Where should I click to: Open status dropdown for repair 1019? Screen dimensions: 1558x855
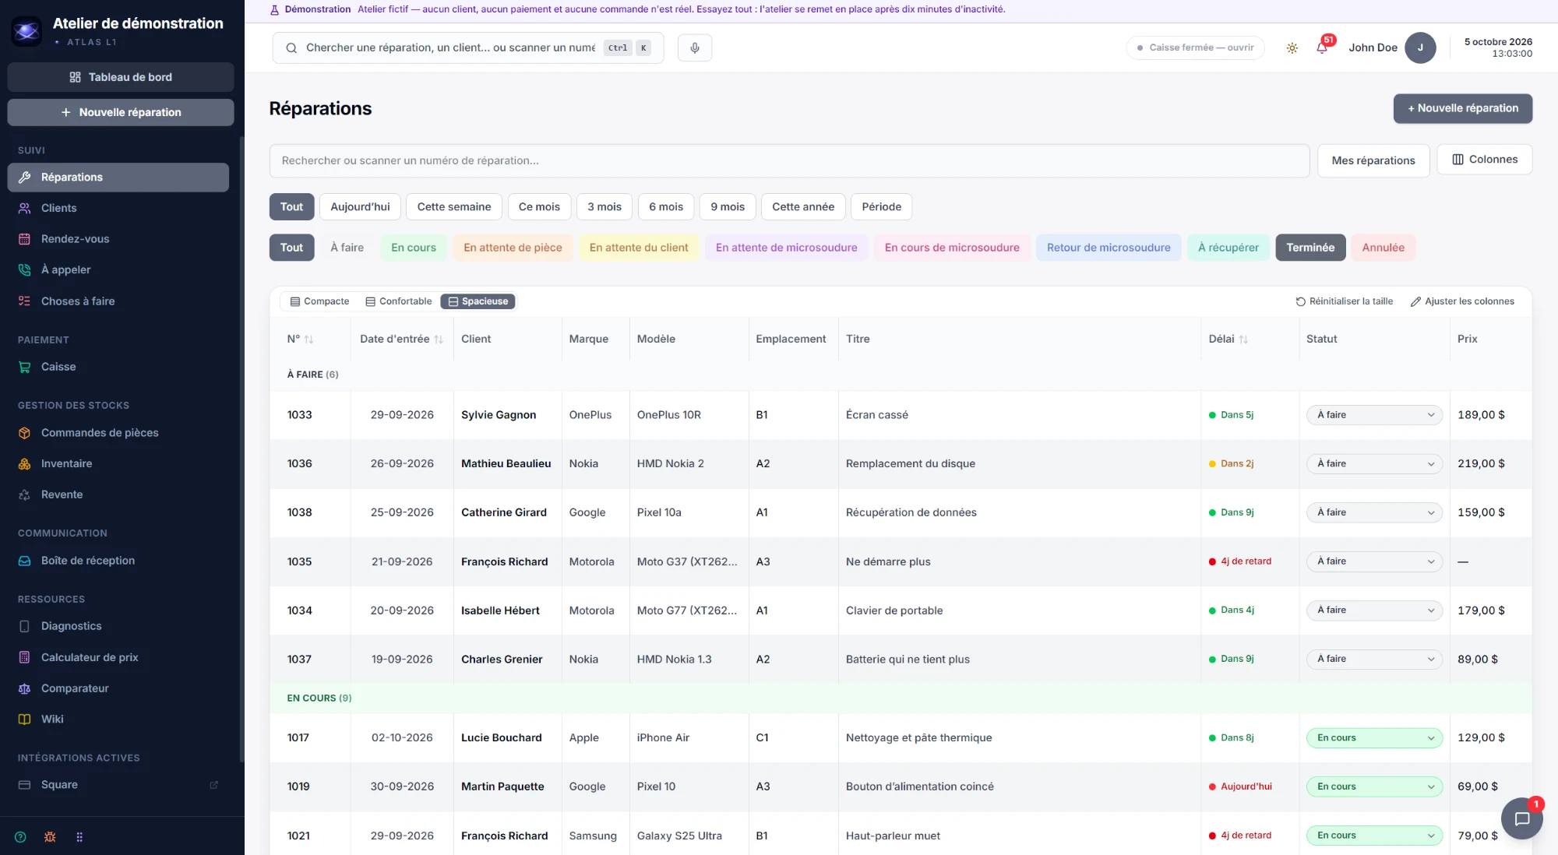tap(1374, 786)
